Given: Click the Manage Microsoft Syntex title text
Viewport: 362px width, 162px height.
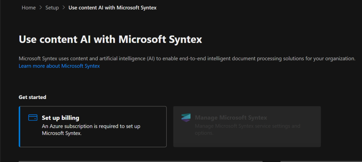Looking at the screenshot, I should [x=231, y=118].
